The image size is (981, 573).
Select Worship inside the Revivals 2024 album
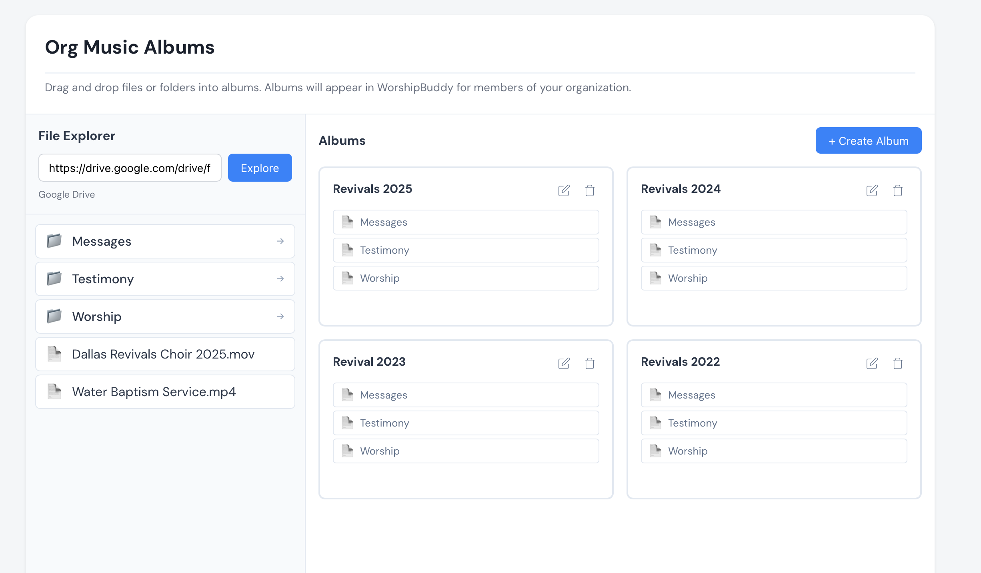(773, 278)
